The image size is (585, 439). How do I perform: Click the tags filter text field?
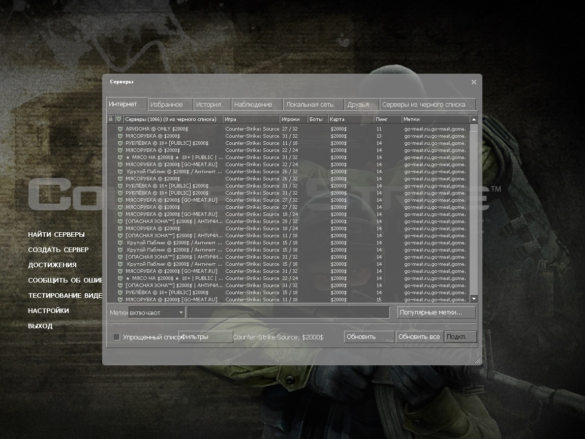[288, 312]
